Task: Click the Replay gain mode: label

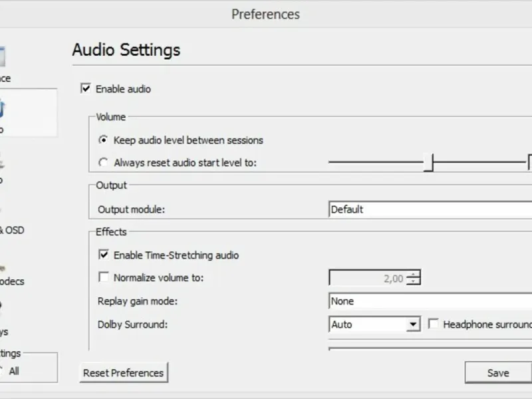Action: click(x=138, y=301)
